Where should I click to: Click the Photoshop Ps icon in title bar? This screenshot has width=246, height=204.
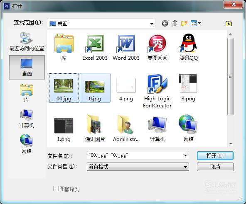pyautogui.click(x=7, y=6)
